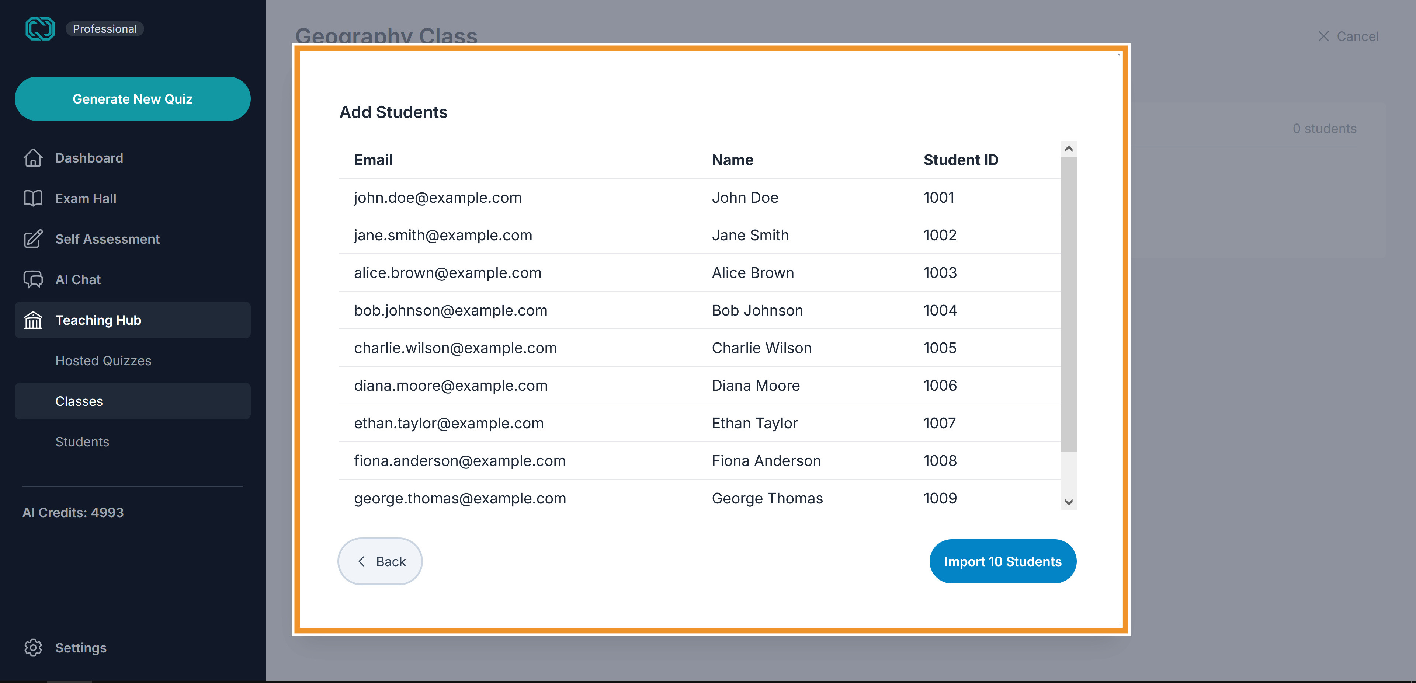Click the Name column header
This screenshot has height=683, width=1416.
pyautogui.click(x=732, y=160)
